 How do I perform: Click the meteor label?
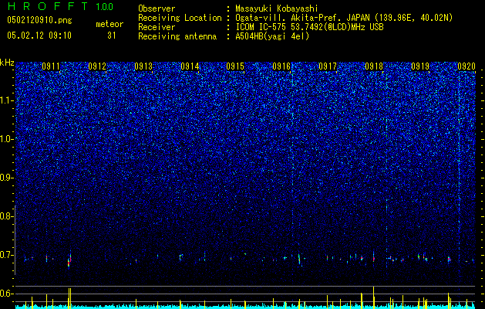pos(109,24)
